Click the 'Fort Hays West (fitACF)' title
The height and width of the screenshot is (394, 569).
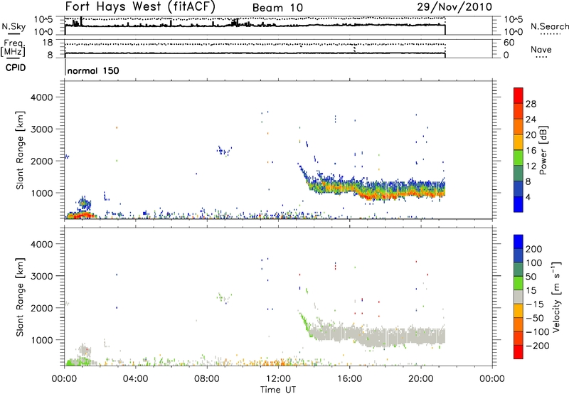(x=140, y=7)
